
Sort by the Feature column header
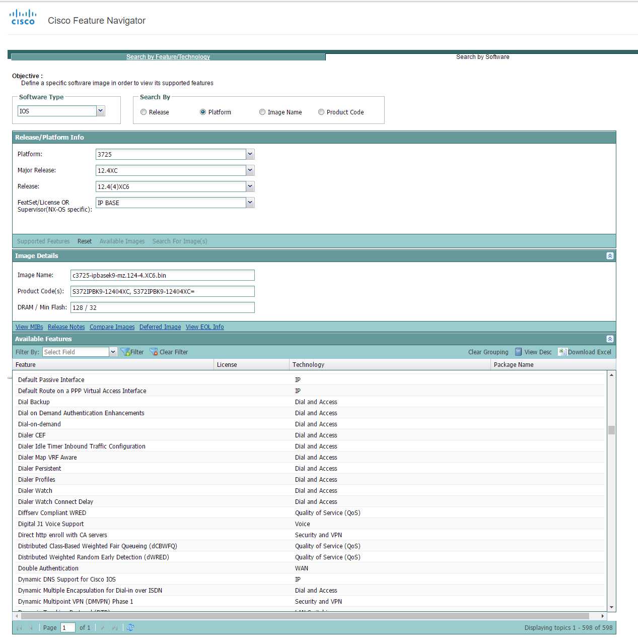click(x=113, y=365)
